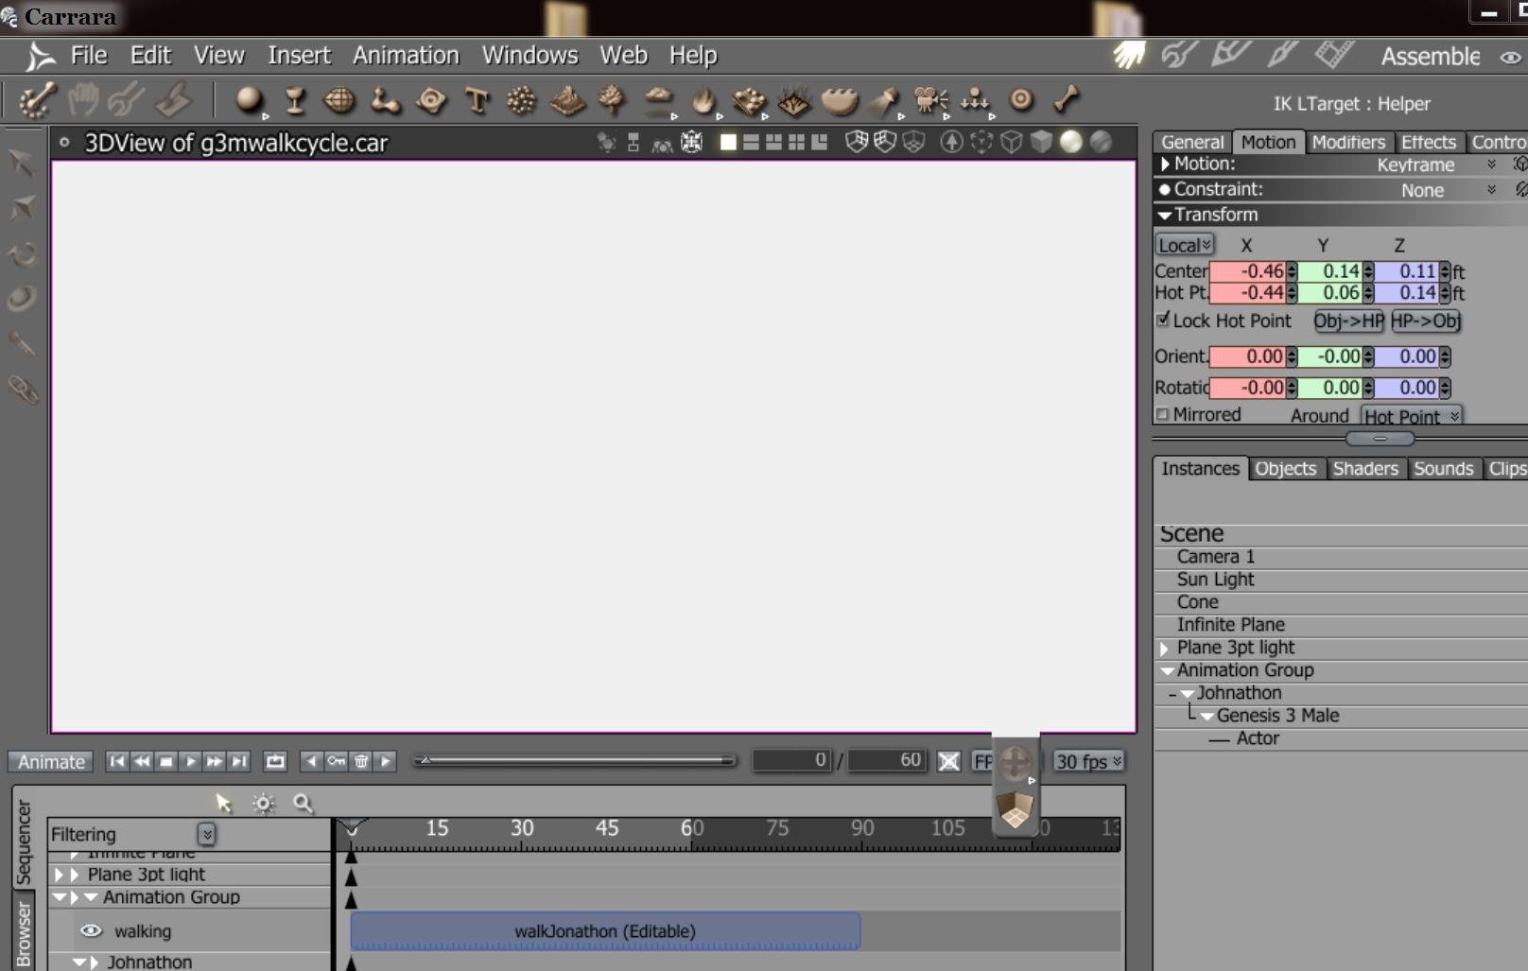Click the timeline scrubber slider bar
The image size is (1528, 971).
[x=575, y=761]
